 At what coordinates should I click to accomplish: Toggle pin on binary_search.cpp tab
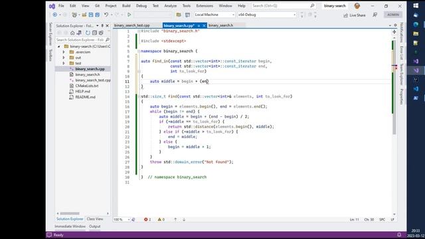(x=199, y=25)
